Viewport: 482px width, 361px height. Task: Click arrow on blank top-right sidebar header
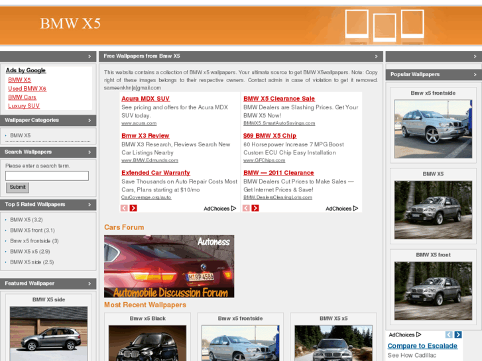[x=475, y=56]
